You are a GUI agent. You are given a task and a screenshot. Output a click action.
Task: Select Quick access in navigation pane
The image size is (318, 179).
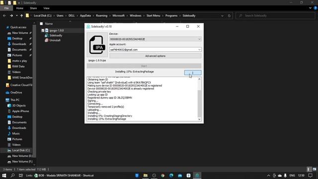coord(18,27)
